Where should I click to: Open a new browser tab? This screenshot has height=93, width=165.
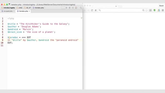[120, 6]
